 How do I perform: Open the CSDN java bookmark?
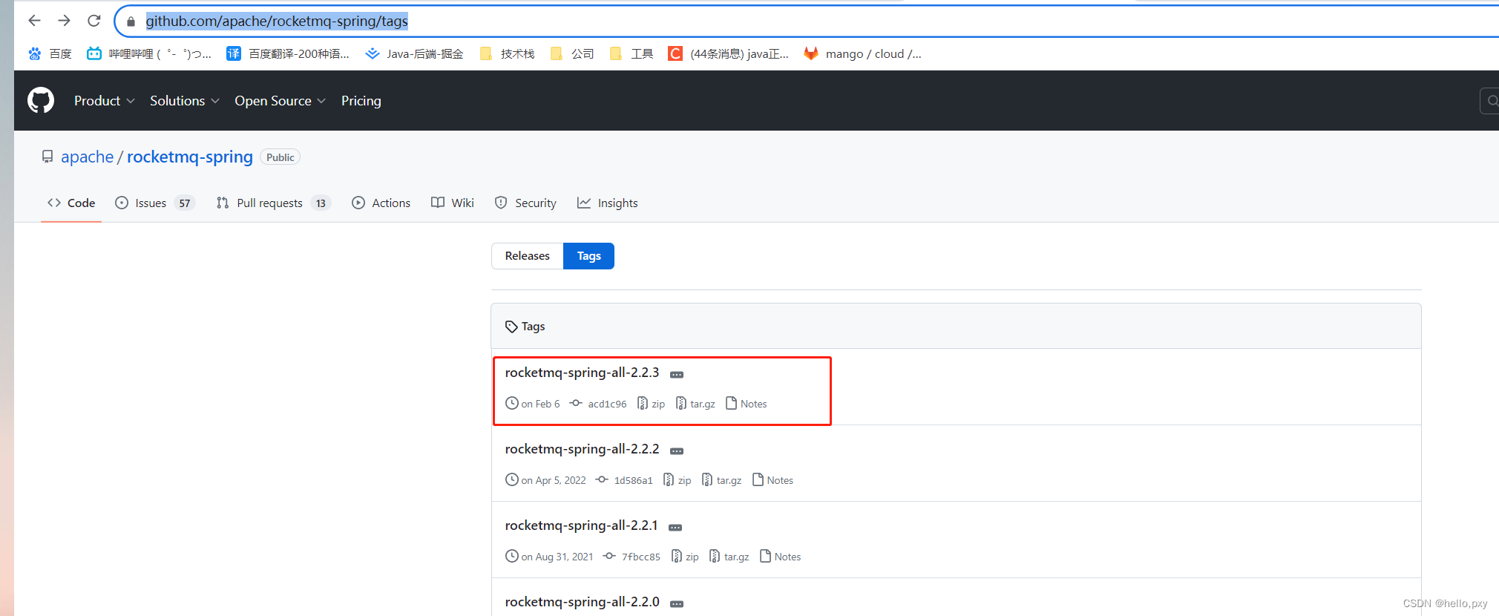point(729,53)
